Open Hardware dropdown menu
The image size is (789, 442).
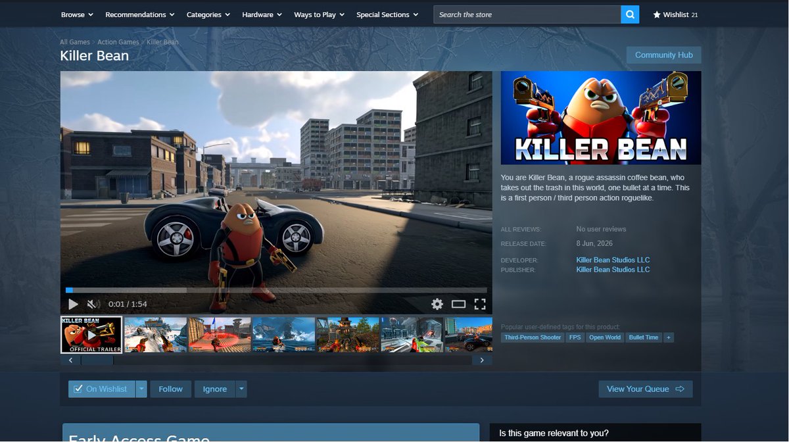point(262,14)
